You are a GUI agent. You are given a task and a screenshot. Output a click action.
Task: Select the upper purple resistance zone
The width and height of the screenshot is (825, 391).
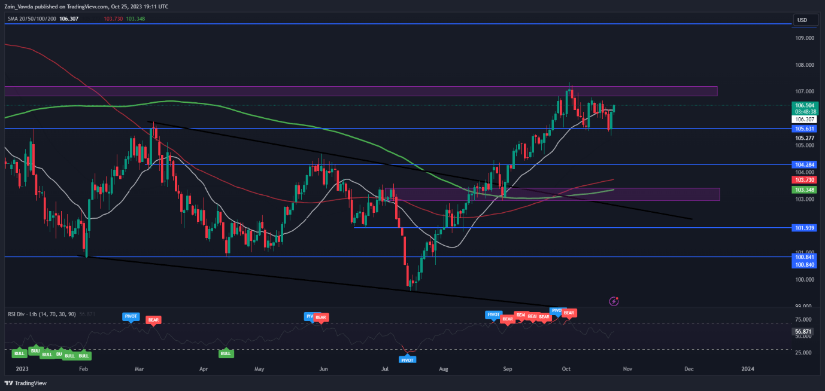tap(359, 91)
